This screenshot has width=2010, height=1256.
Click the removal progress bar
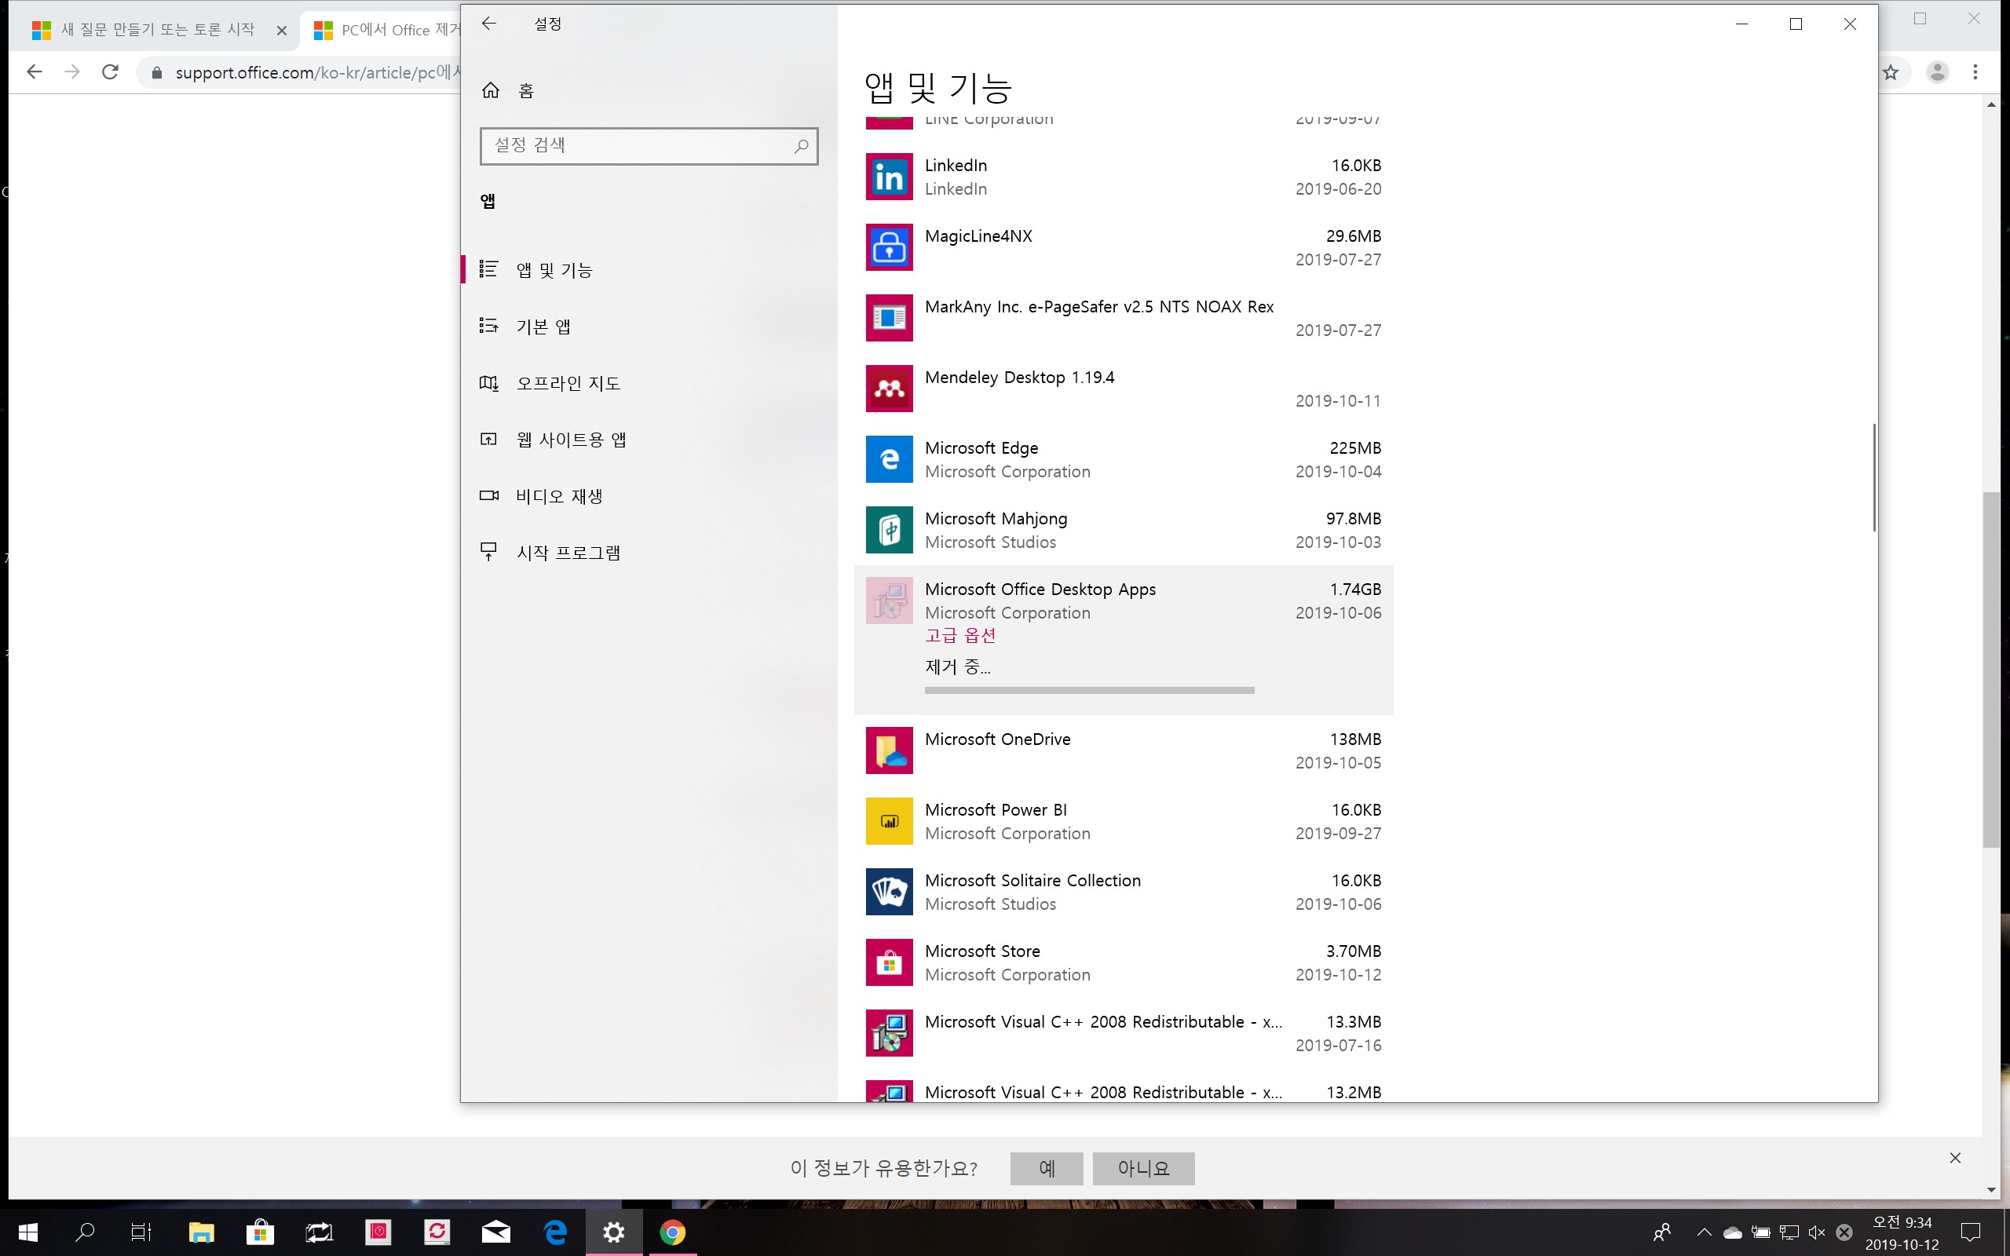[1089, 689]
